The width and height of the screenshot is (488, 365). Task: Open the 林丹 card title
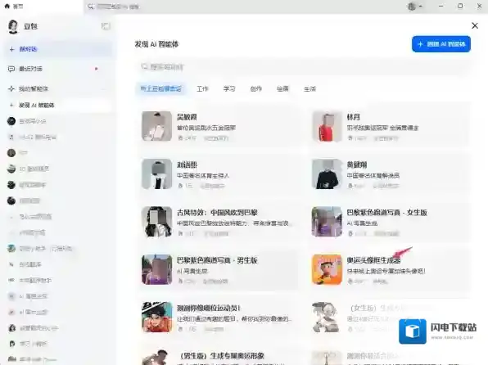click(x=353, y=117)
